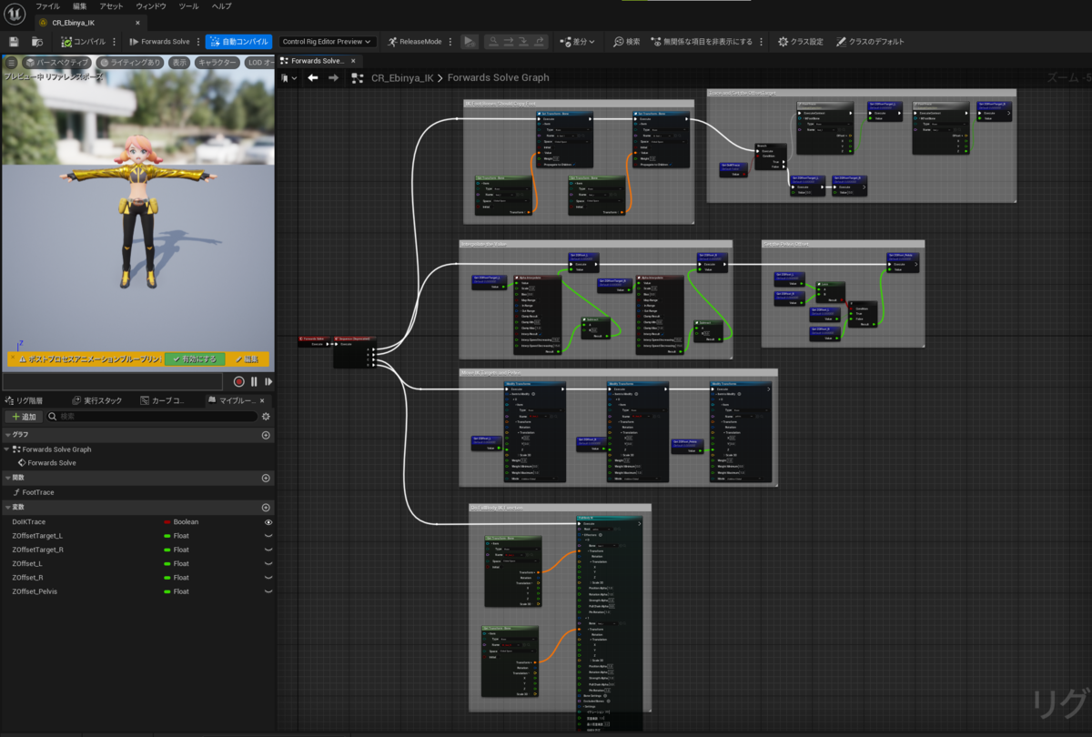Toggle the 自動コンパイル auto-compile button
Viewport: 1092px width, 737px height.
point(238,42)
